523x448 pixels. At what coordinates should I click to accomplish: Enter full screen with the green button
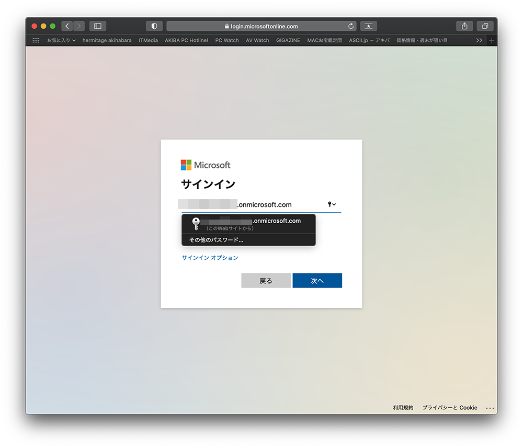pyautogui.click(x=53, y=26)
